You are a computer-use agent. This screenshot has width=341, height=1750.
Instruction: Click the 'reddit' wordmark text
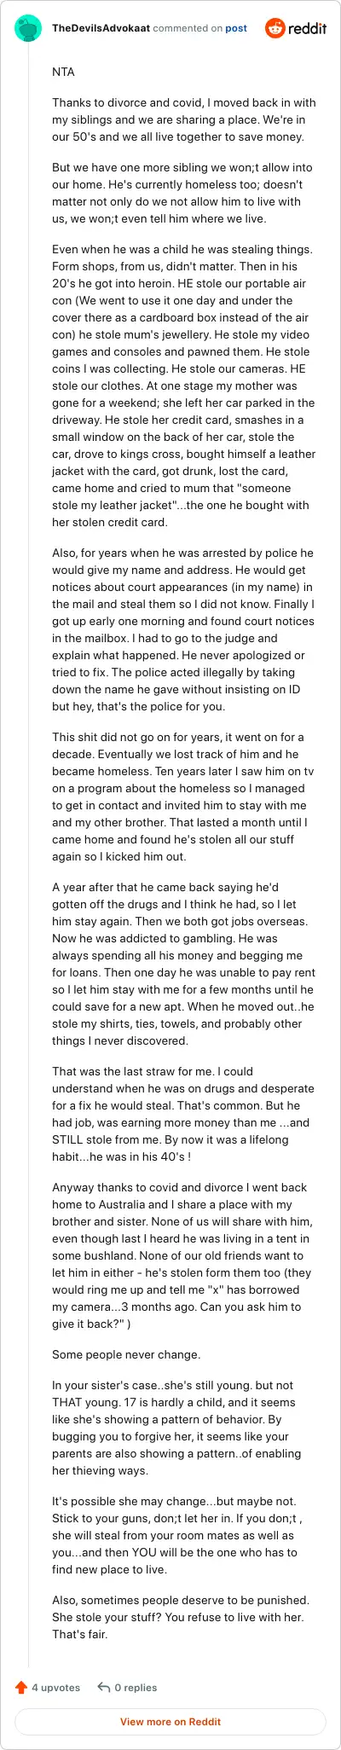(x=308, y=28)
